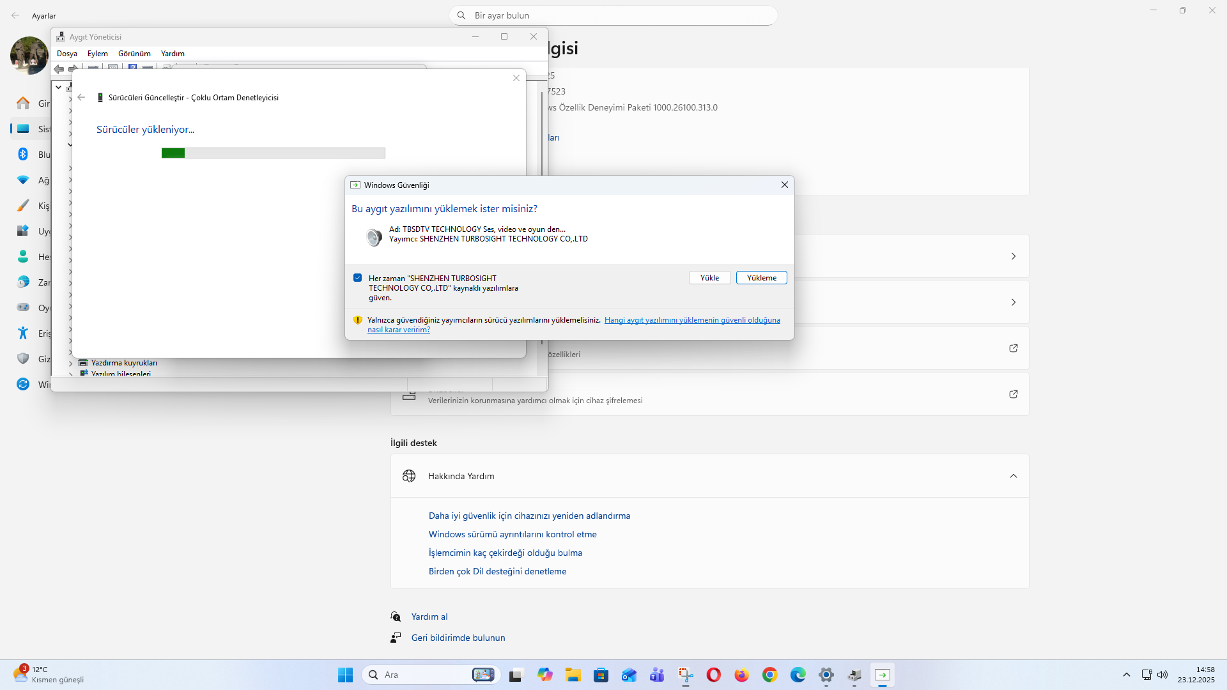Image resolution: width=1227 pixels, height=690 pixels.
Task: Open the Görünüm menu in Aygıt Yöneticisi
Action: [x=134, y=54]
